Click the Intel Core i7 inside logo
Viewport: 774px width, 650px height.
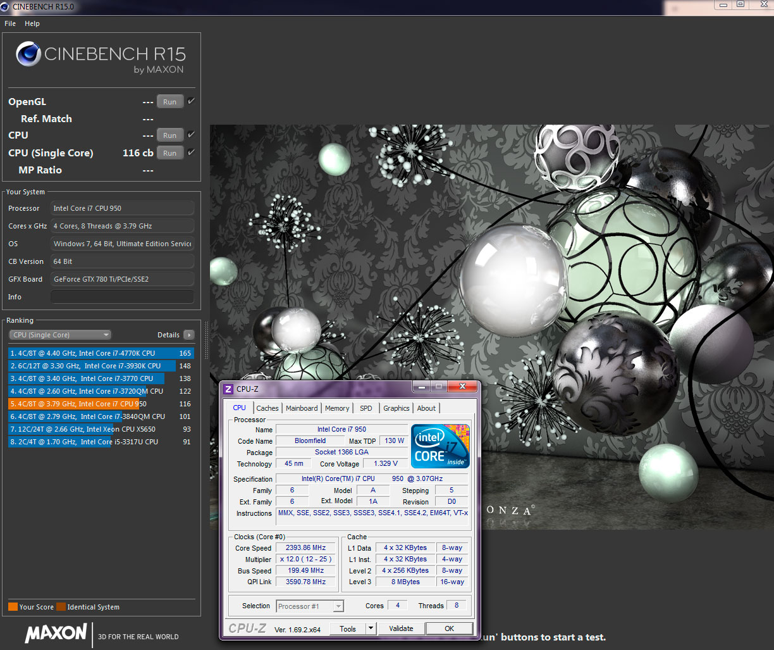[441, 446]
